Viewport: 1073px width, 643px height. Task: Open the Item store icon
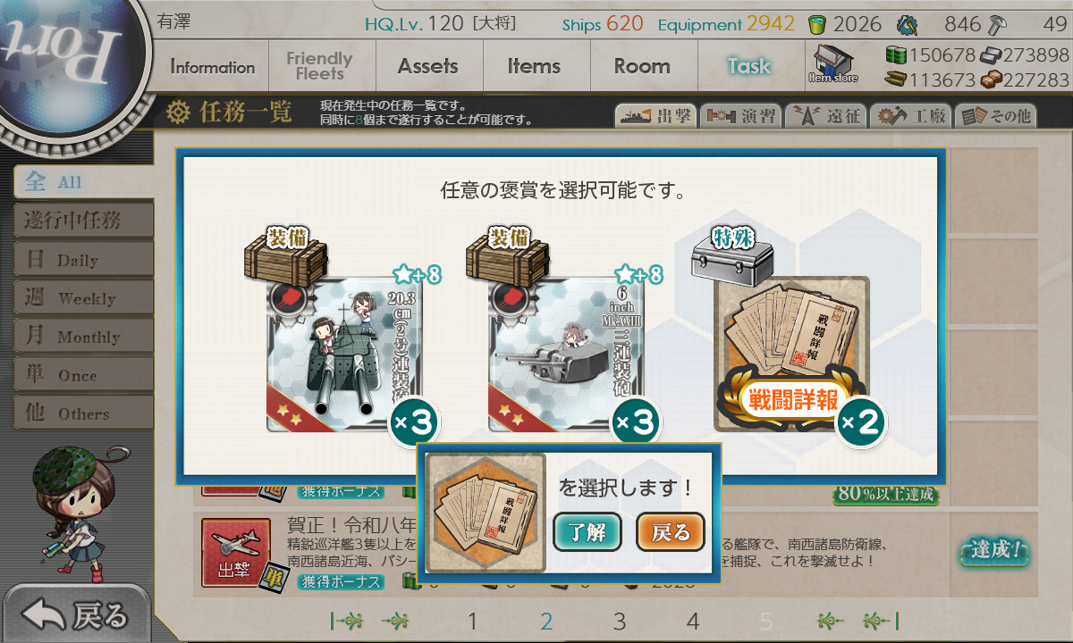pos(832,64)
